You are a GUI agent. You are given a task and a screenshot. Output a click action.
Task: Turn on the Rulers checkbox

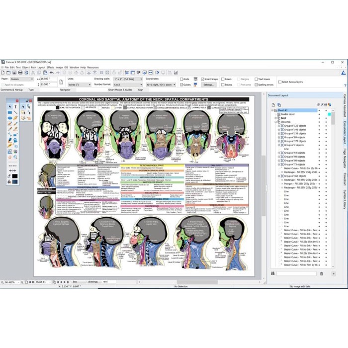[222, 79]
